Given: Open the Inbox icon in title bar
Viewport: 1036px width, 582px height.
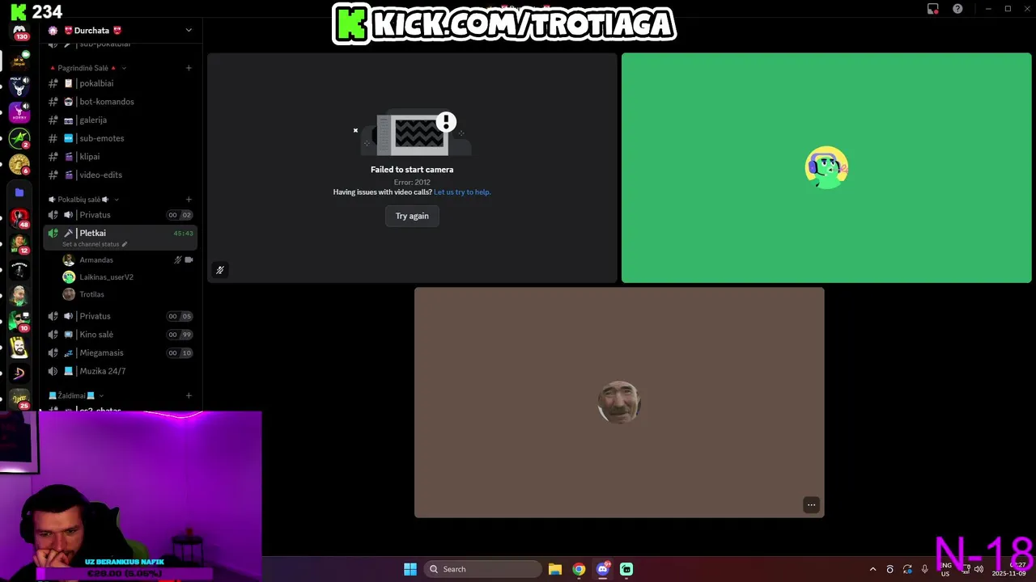Looking at the screenshot, I should [x=932, y=9].
